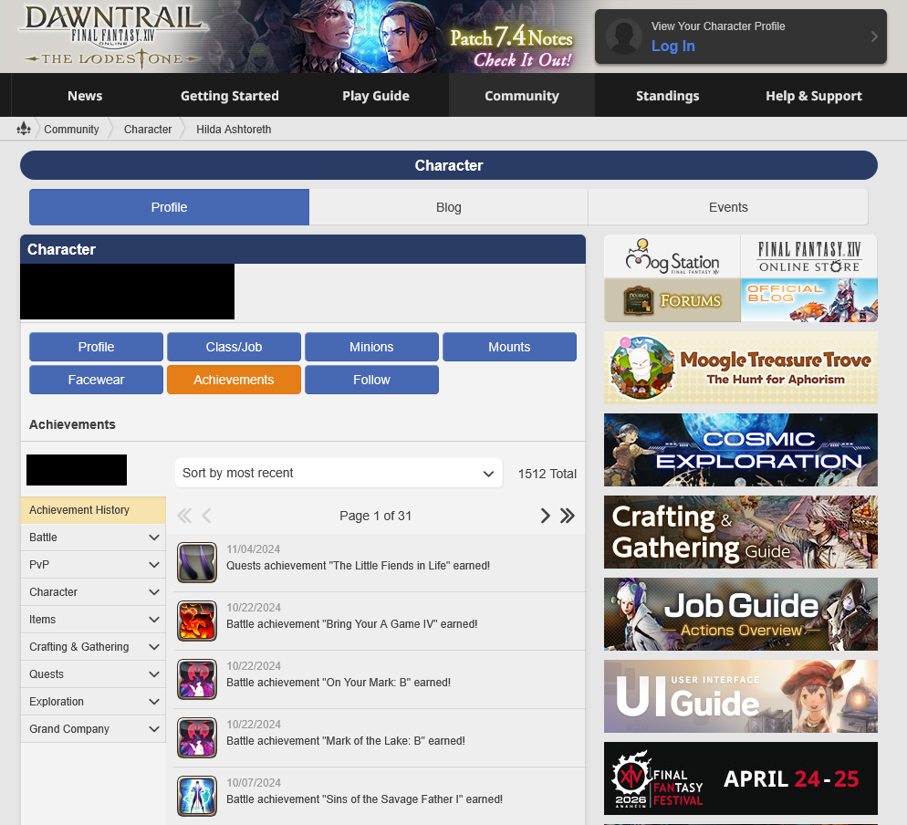Open the Standings menu

click(x=668, y=96)
